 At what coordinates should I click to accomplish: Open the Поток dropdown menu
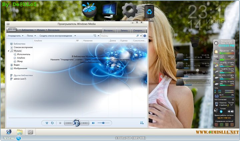pyautogui.click(x=31, y=36)
